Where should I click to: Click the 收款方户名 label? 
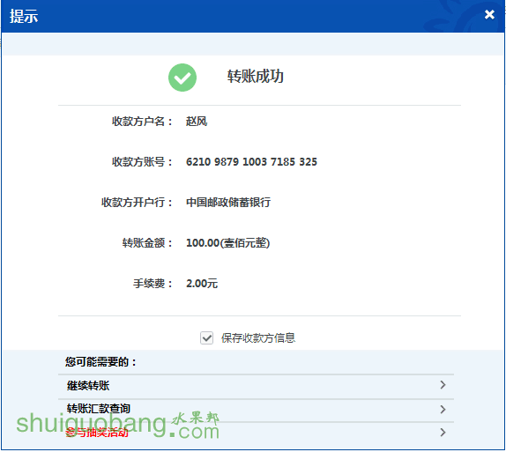142,122
